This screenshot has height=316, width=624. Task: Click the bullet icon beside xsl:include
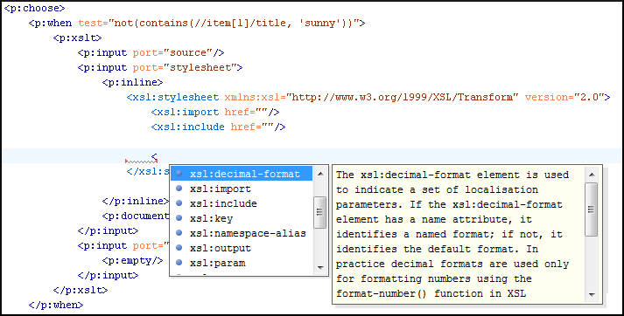179,203
